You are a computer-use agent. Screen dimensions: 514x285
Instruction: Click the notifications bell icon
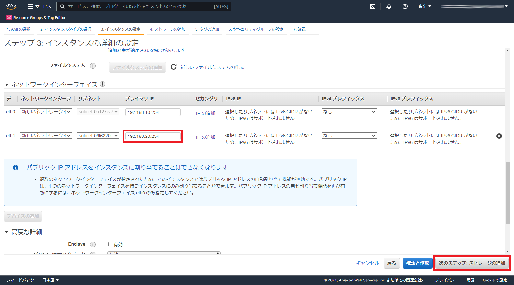pyautogui.click(x=389, y=6)
